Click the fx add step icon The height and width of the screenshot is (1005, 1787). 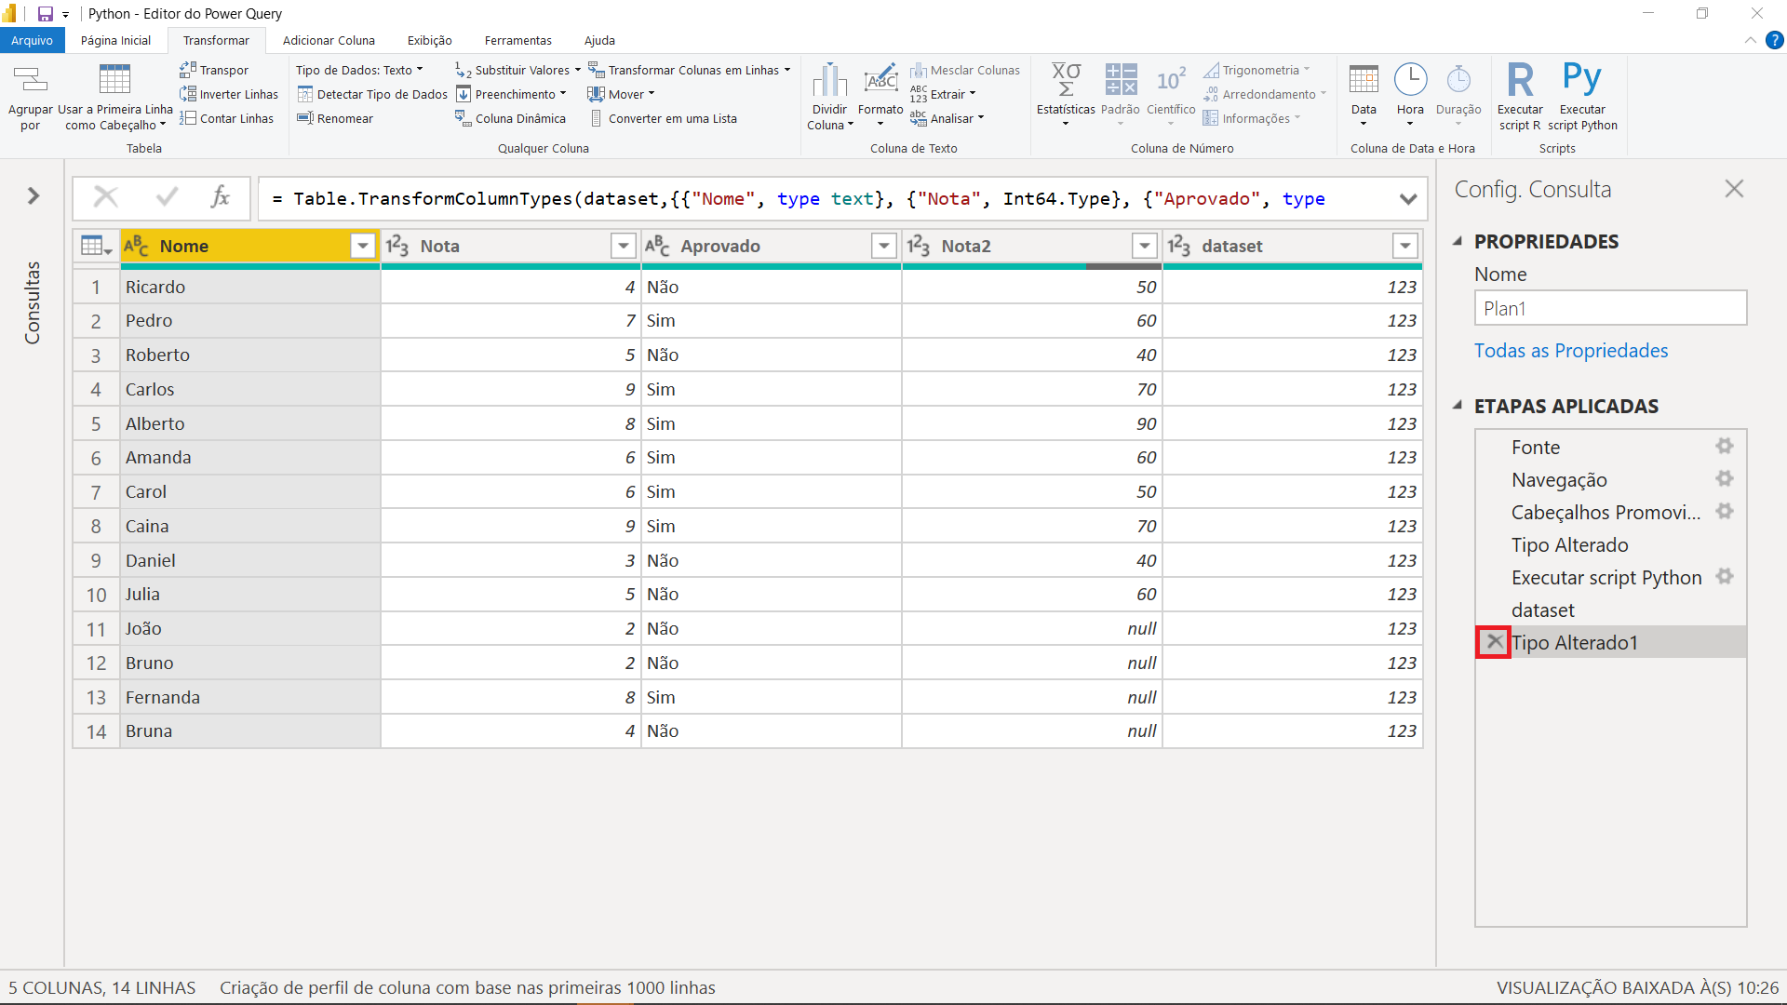pos(220,197)
